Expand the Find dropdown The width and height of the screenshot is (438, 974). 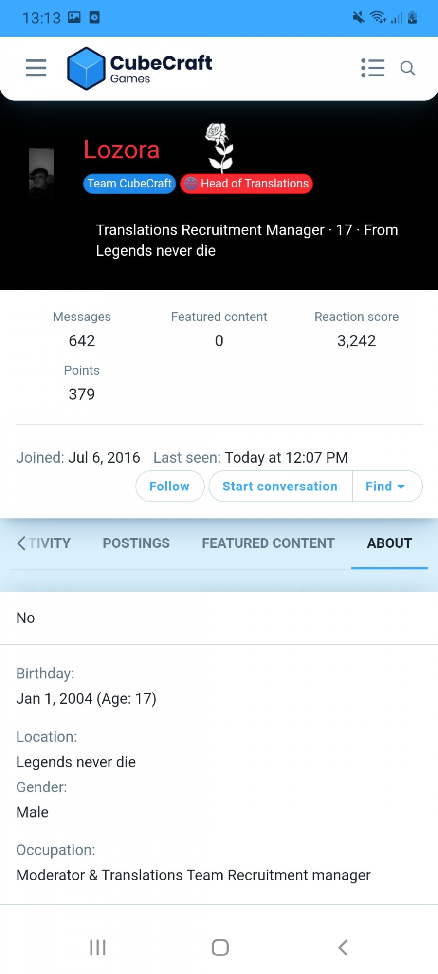pos(387,486)
